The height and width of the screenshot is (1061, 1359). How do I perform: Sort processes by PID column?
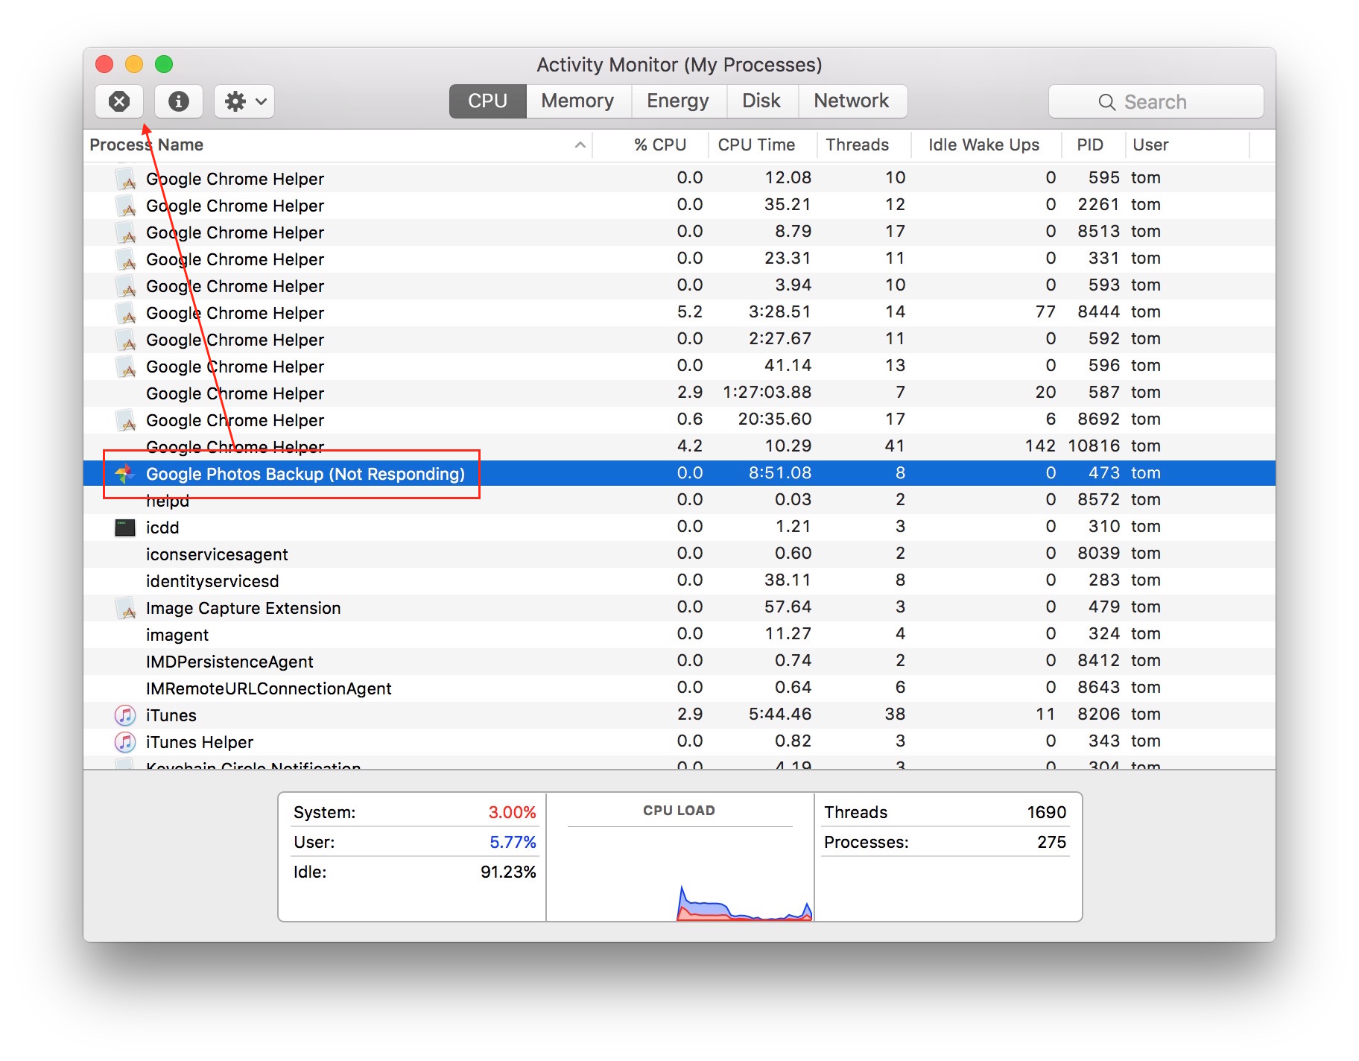coord(1091,145)
